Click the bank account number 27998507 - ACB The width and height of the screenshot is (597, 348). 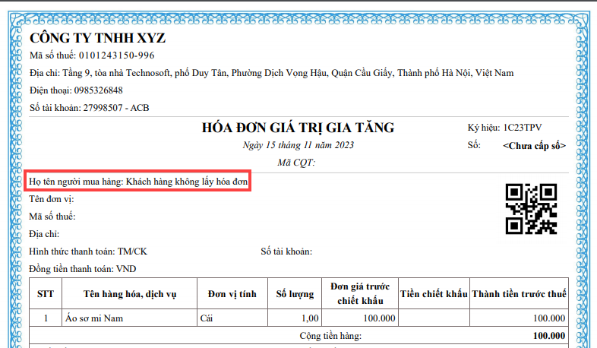pos(115,108)
